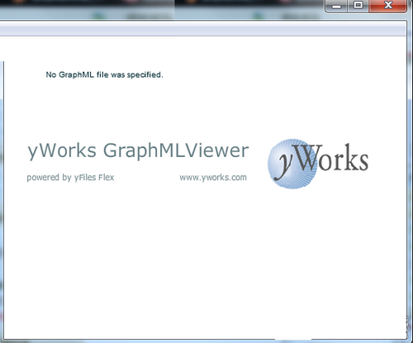413x343 pixels.
Task: Close the window with the X button
Action: (x=387, y=6)
